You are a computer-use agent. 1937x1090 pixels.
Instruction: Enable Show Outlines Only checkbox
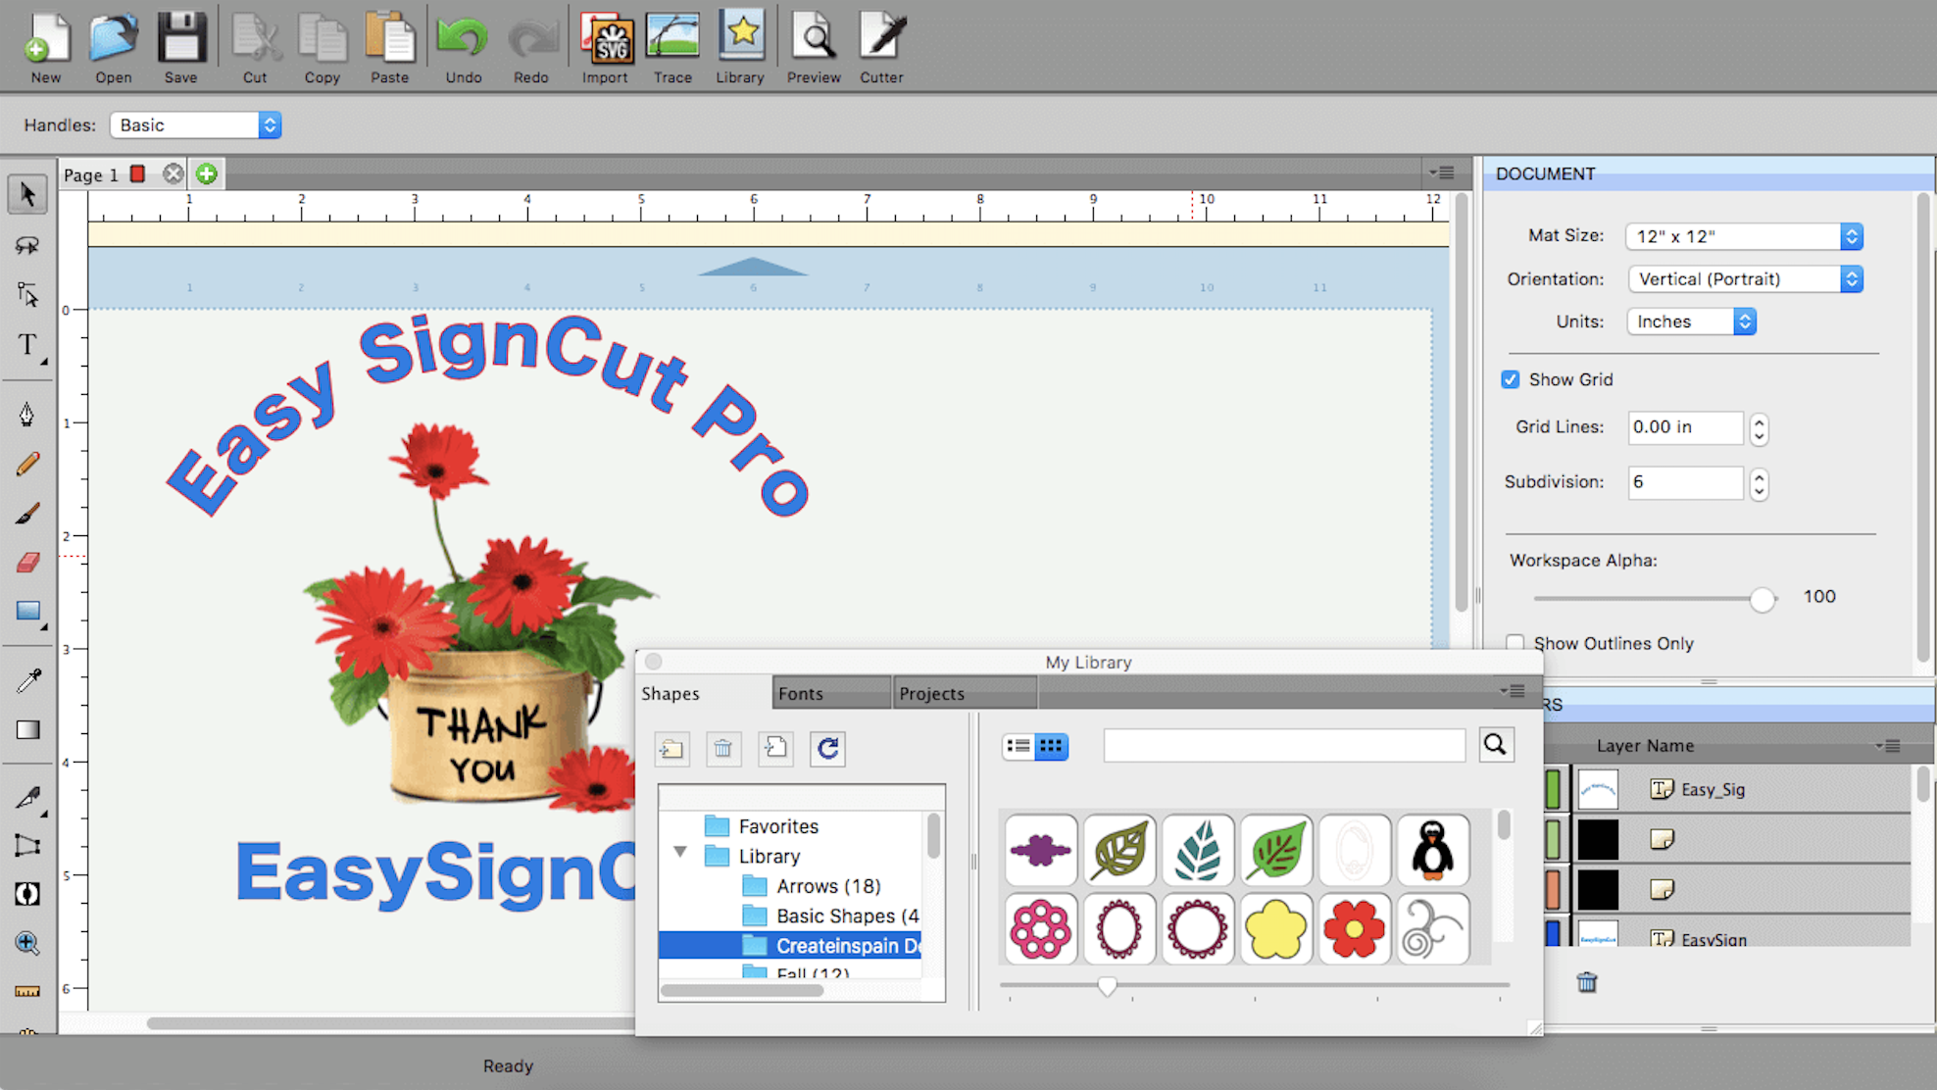(x=1515, y=643)
